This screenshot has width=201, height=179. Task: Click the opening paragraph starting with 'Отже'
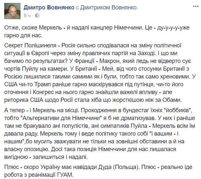[98, 29]
